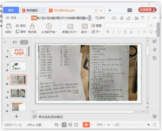Toggle outline list view in slide panel
The image size is (162, 131).
tap(15, 42)
